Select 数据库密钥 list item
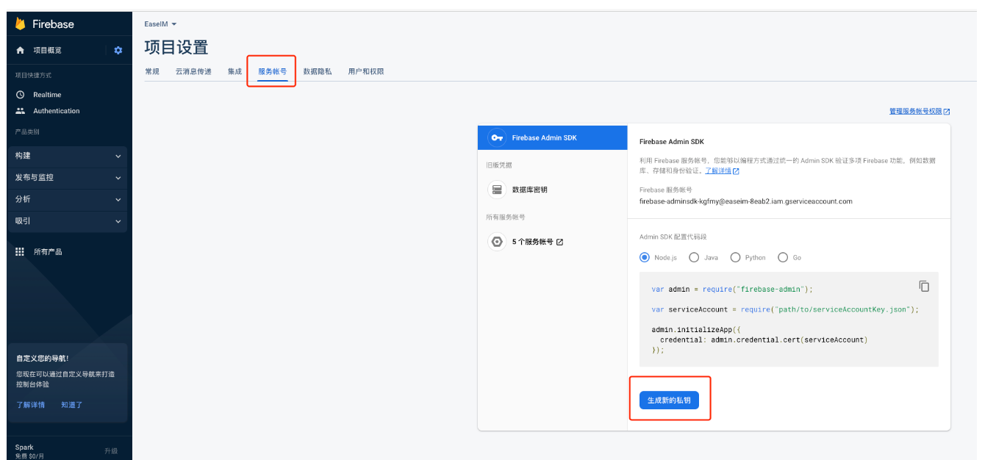The height and width of the screenshot is (460, 996). tap(552, 190)
